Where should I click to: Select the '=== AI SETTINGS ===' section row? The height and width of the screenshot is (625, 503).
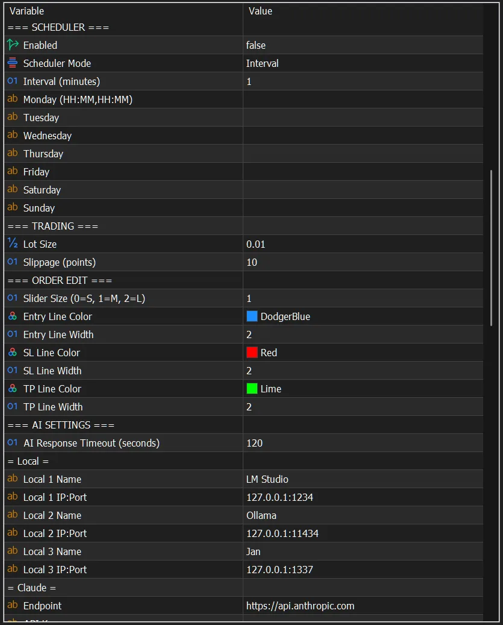[x=243, y=425]
